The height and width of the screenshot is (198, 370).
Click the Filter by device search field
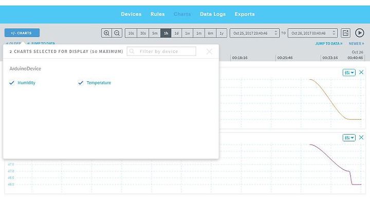[161, 51]
